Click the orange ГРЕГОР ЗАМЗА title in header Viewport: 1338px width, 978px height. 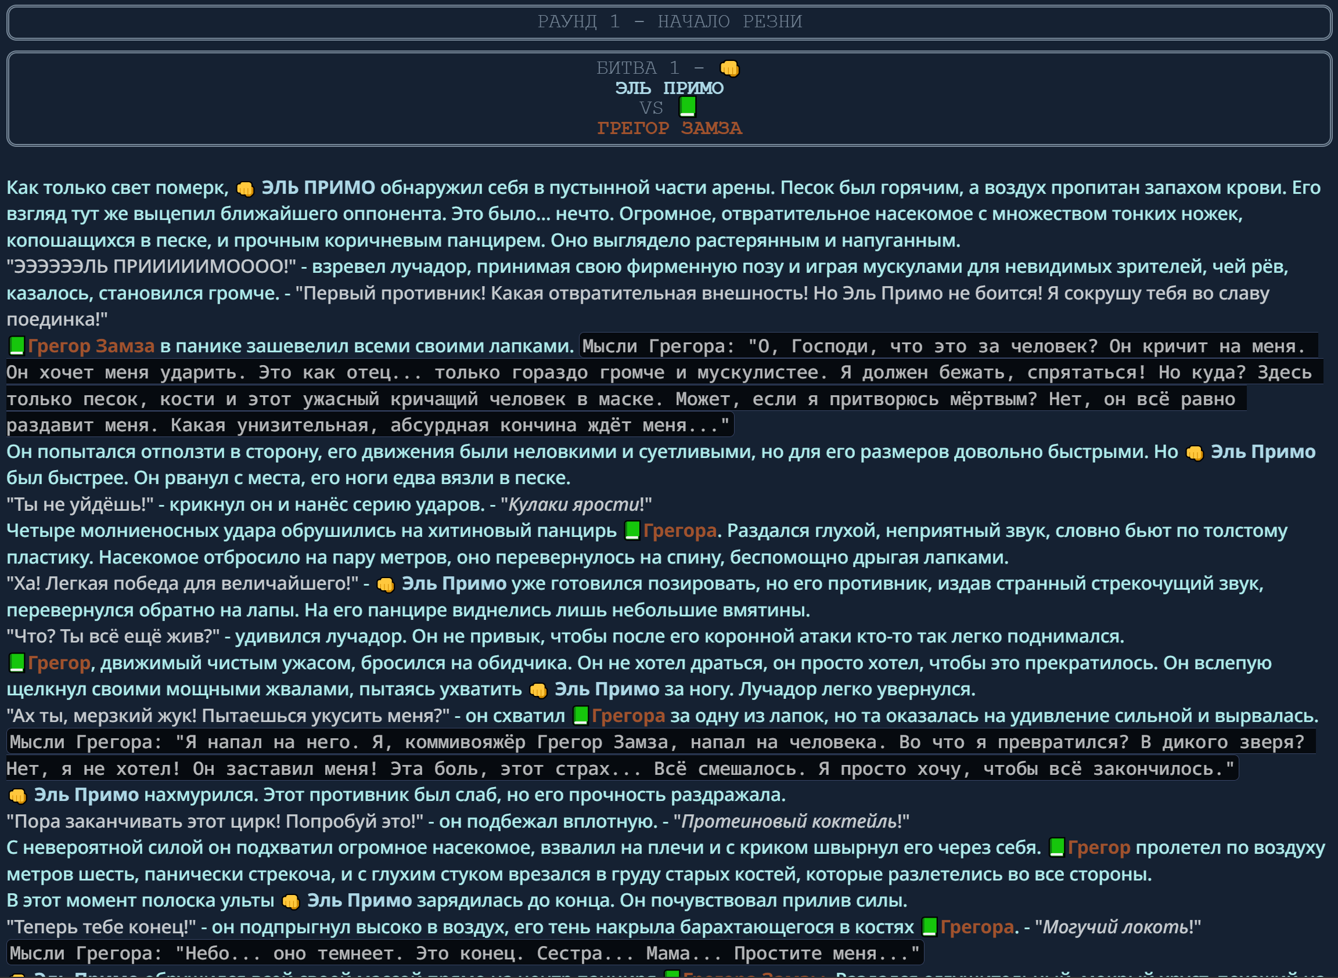(670, 128)
